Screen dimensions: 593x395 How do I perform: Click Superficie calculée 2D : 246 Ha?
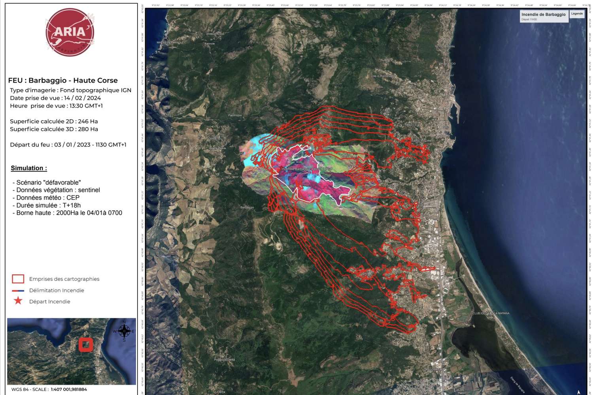point(54,121)
